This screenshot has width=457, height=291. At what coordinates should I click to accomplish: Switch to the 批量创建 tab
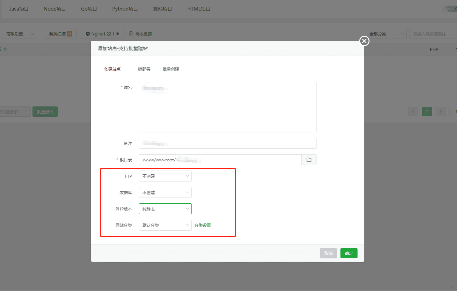(171, 69)
